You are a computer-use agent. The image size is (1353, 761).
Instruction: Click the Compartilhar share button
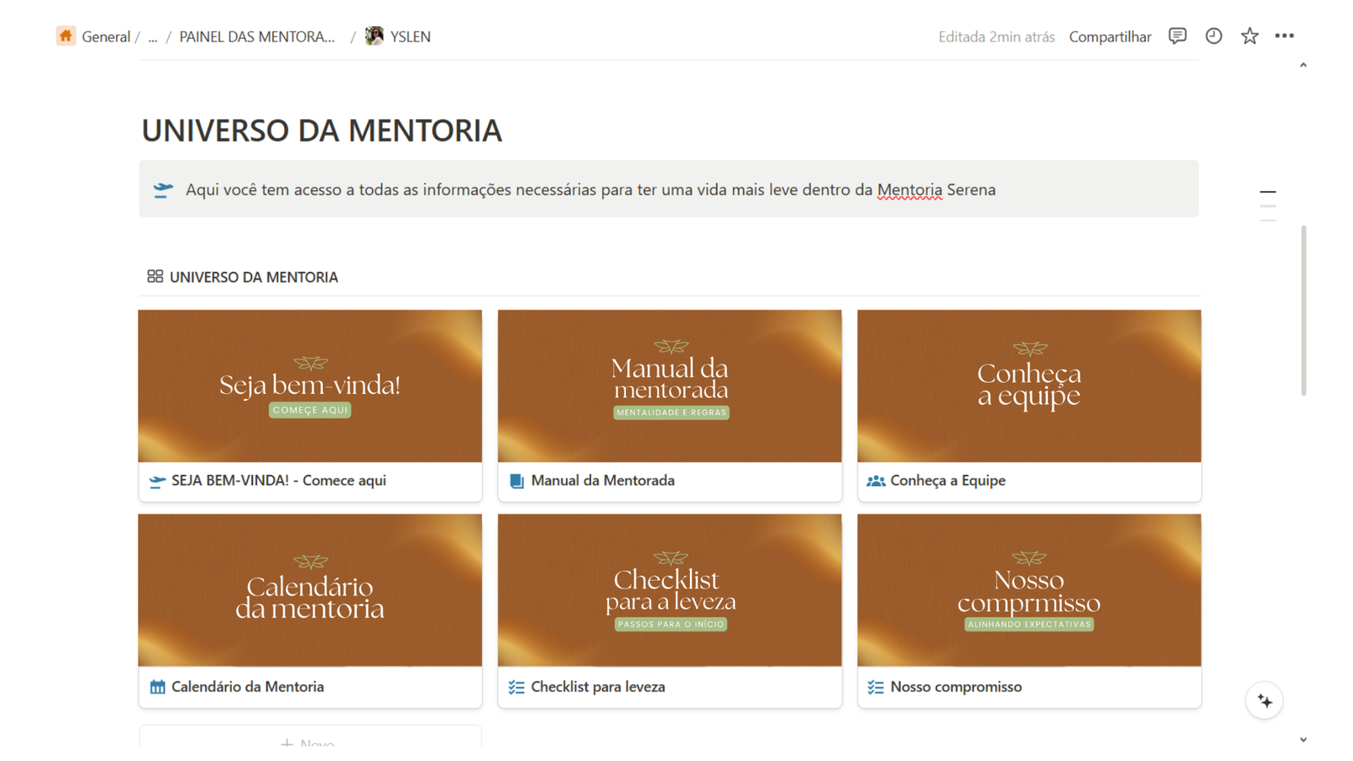coord(1109,37)
